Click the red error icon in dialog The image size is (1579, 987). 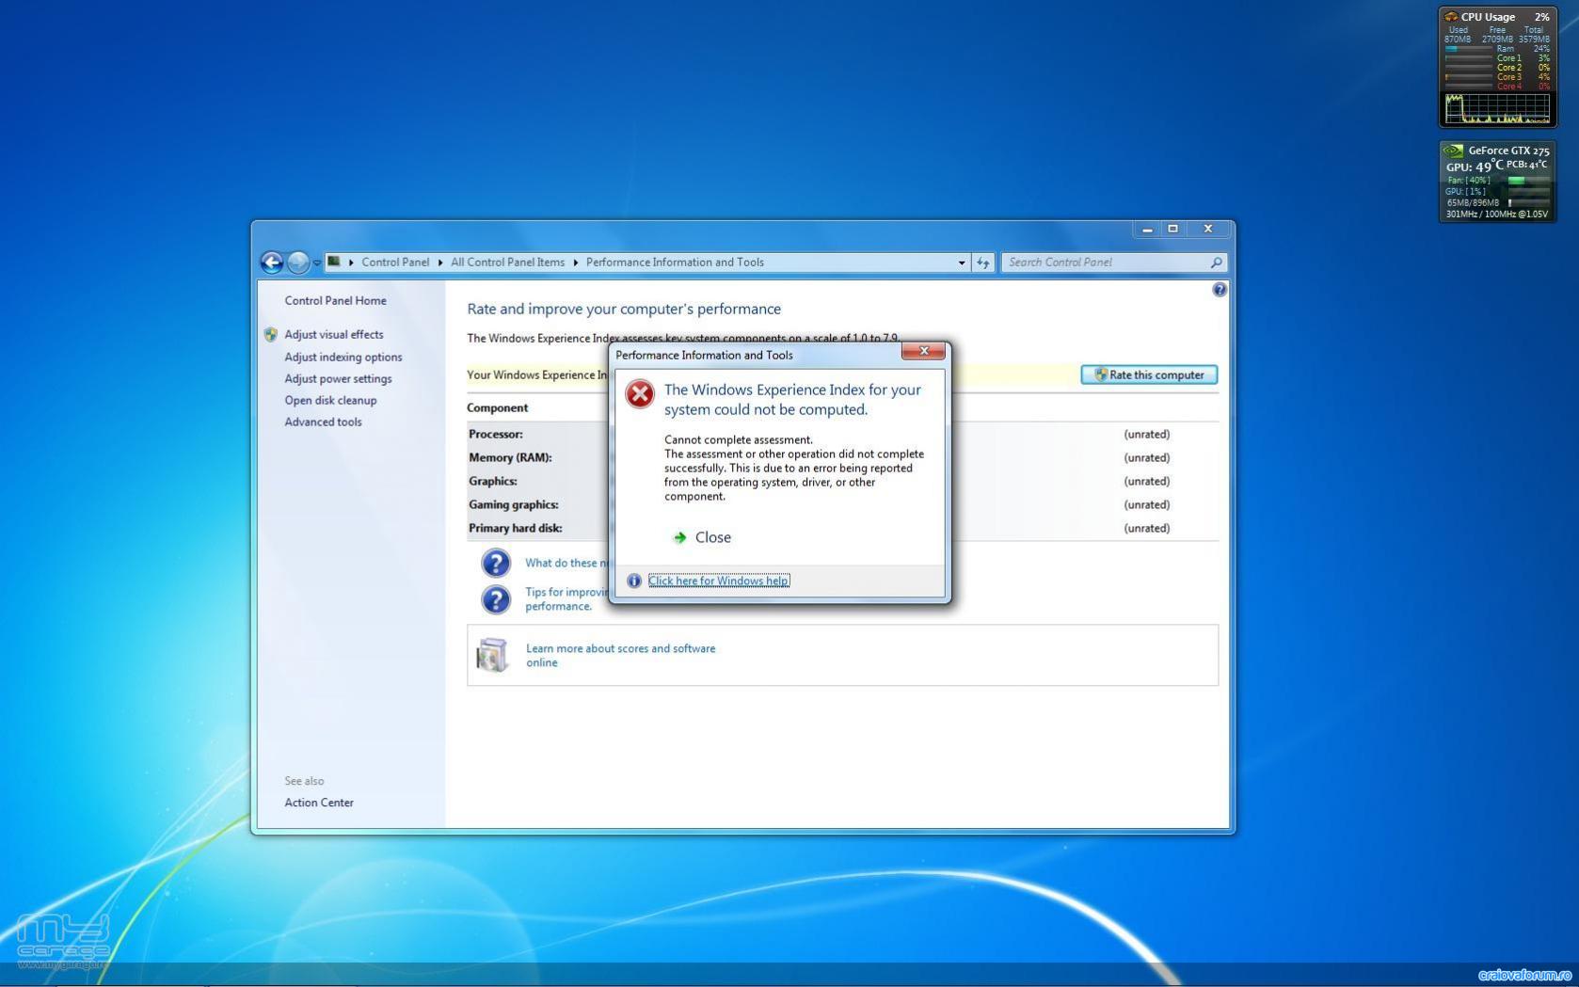[x=640, y=394]
